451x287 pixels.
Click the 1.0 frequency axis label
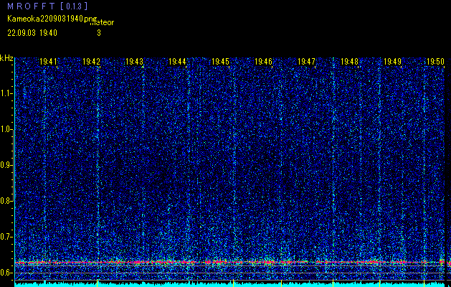(6, 129)
